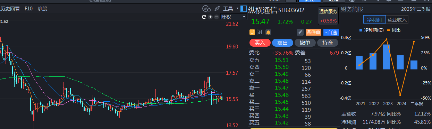Click the 财务简报 panel title
Image resolution: width=432 pixels, height=129 pixels.
coord(352,9)
